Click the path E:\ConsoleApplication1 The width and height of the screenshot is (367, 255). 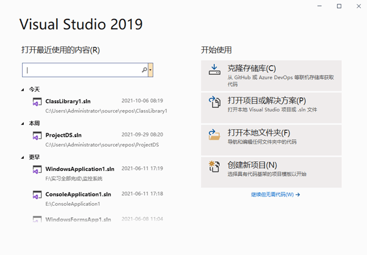(73, 204)
